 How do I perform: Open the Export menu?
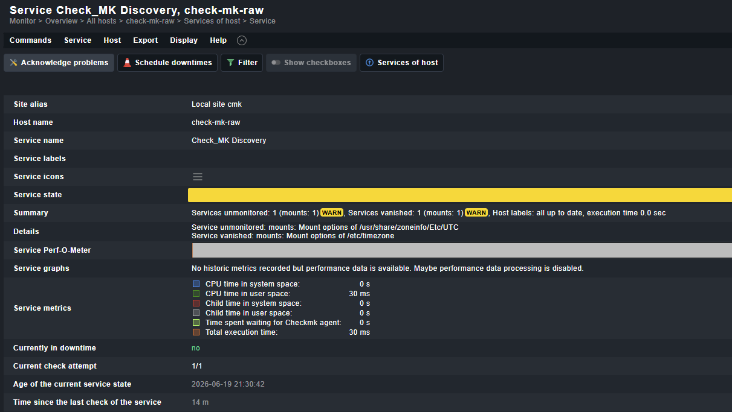[146, 40]
